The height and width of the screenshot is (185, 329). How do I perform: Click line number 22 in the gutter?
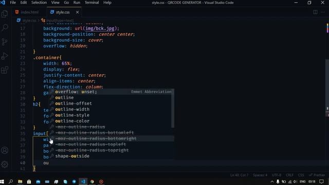(x=23, y=58)
